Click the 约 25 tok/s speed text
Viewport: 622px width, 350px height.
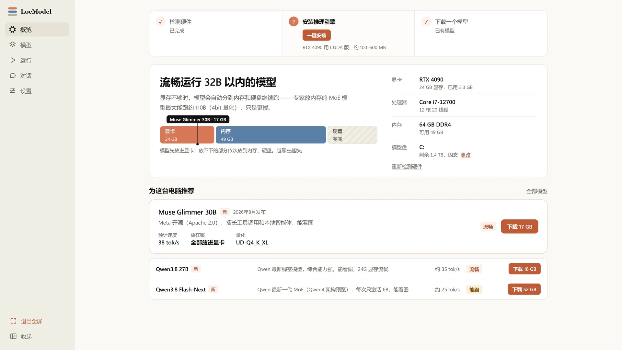coord(447,290)
